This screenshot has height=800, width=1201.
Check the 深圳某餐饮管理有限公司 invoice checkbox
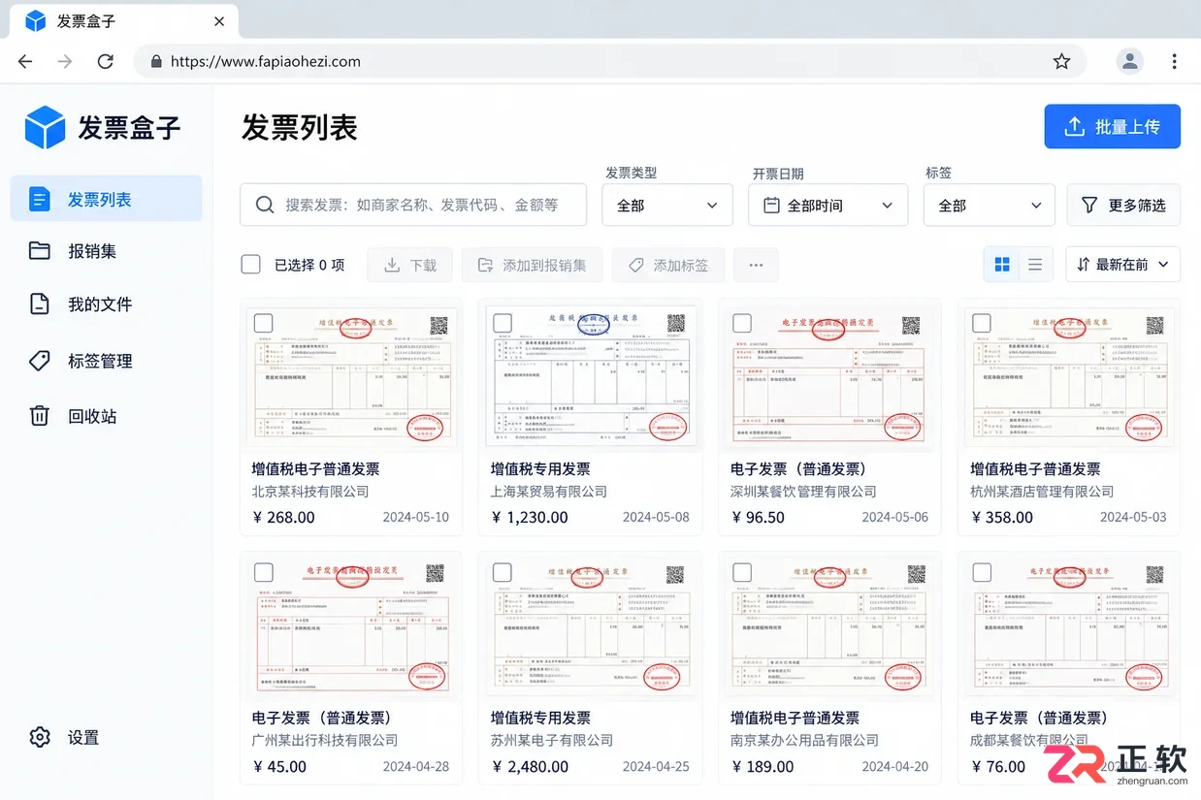click(742, 323)
